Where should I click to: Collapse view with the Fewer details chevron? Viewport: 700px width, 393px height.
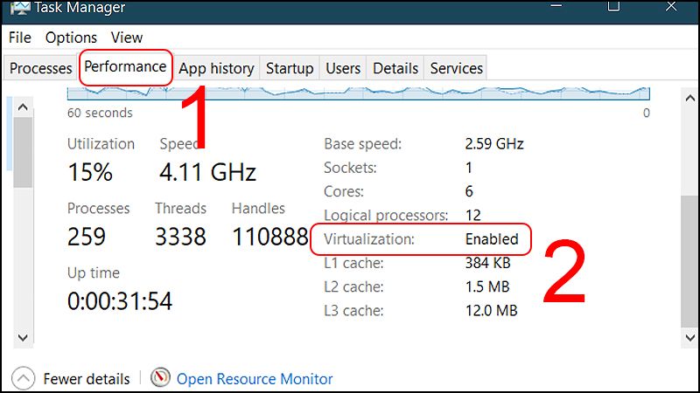pos(24,378)
